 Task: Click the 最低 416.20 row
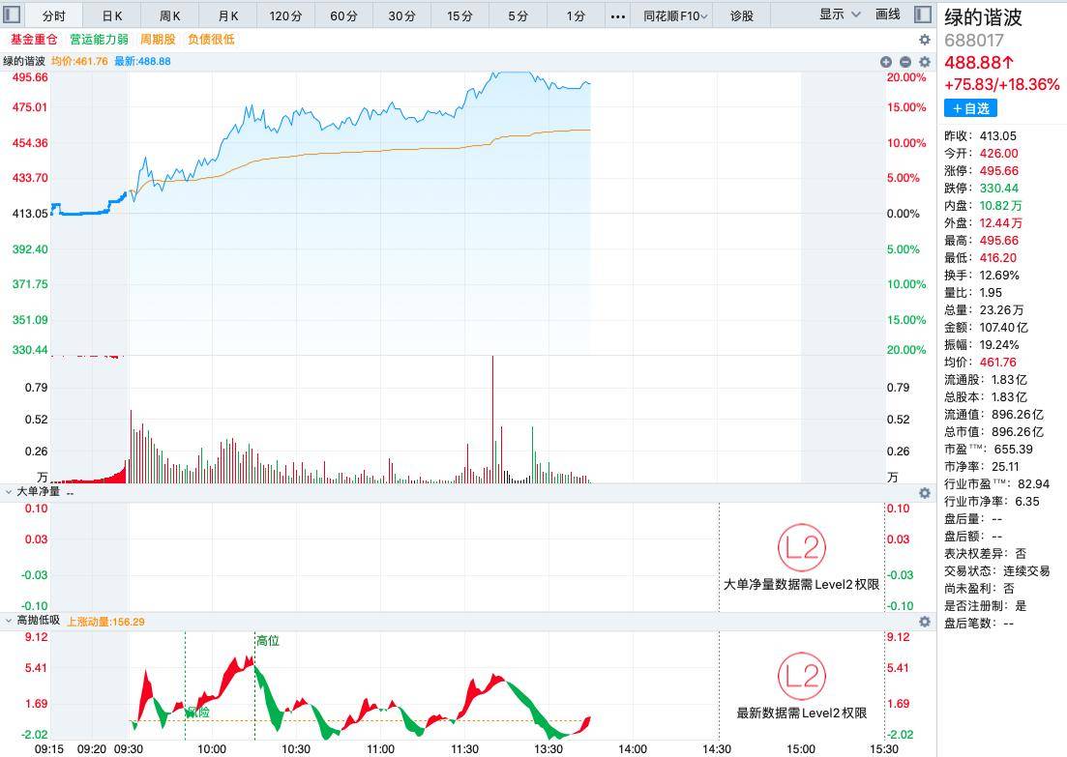click(980, 258)
